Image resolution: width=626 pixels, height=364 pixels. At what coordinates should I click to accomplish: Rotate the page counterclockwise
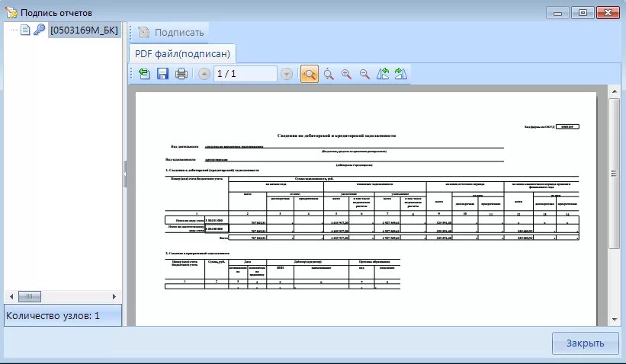(383, 74)
